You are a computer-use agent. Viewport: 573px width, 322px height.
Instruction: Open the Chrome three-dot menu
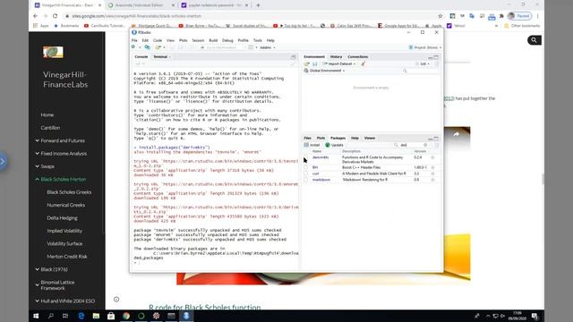(x=537, y=16)
